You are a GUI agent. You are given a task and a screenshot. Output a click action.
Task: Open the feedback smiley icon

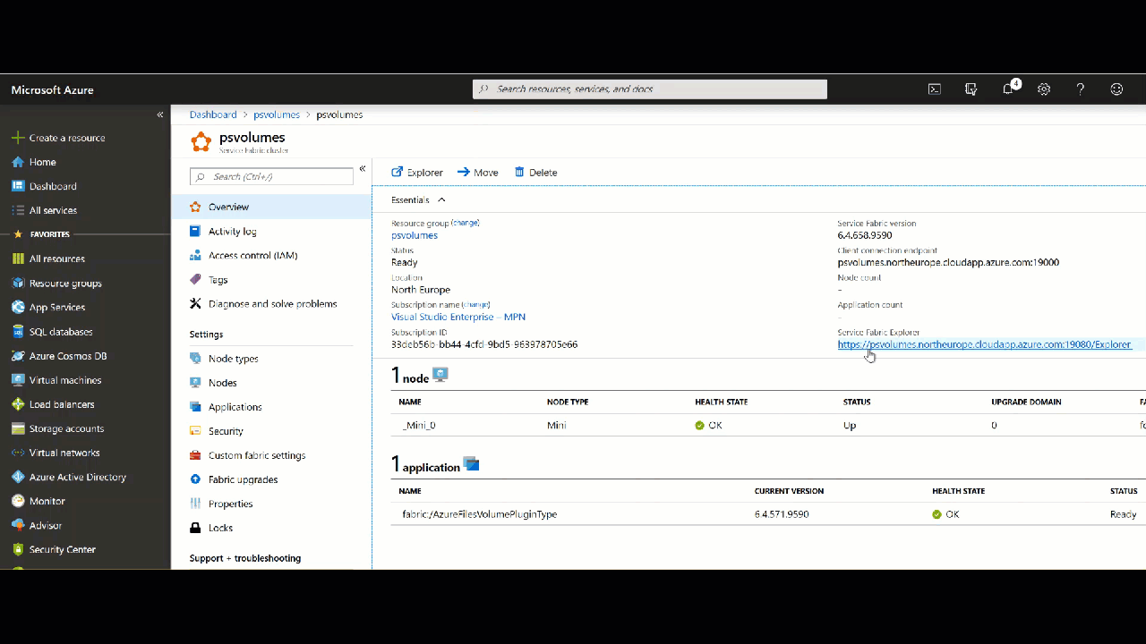tap(1116, 89)
